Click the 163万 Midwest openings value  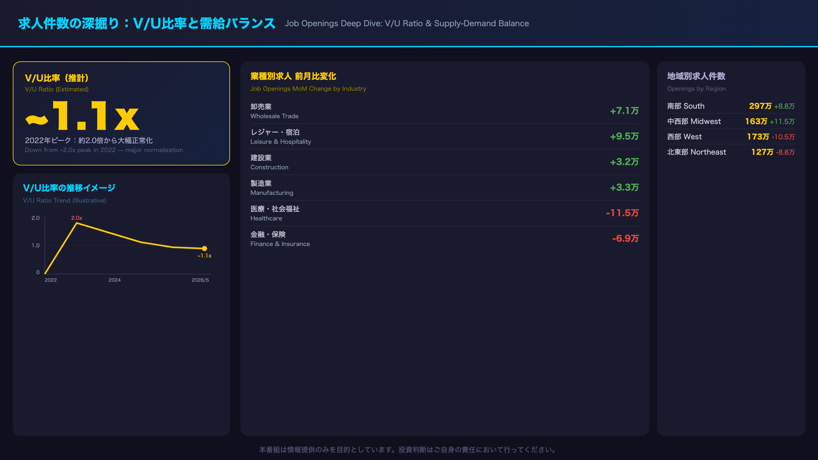click(756, 121)
